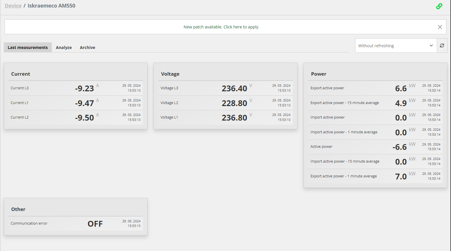Open the Archive tab
Viewport: 451px width, 251px height.
pyautogui.click(x=87, y=48)
